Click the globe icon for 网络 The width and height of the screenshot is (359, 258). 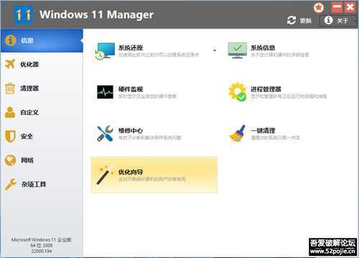10,161
